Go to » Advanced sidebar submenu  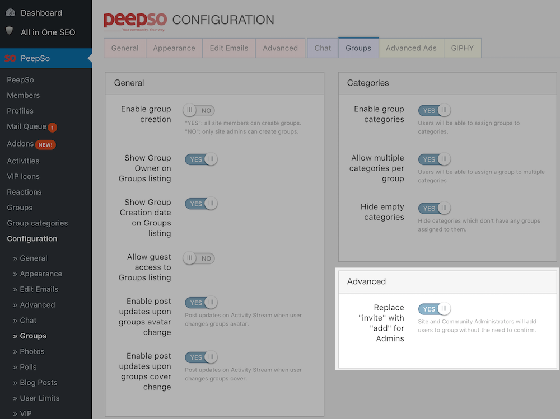pyautogui.click(x=34, y=305)
